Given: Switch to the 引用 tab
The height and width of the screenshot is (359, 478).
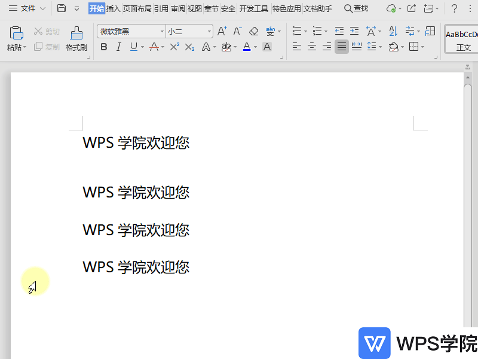Looking at the screenshot, I should (161, 8).
